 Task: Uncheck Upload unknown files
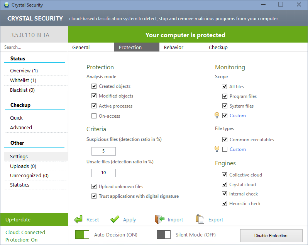94,187
